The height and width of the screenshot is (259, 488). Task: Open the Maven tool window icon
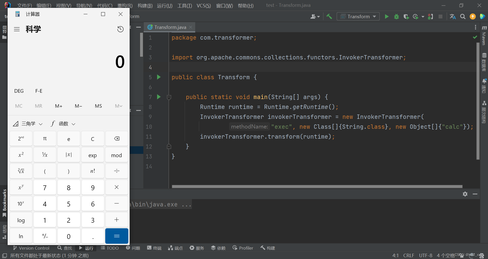484,36
